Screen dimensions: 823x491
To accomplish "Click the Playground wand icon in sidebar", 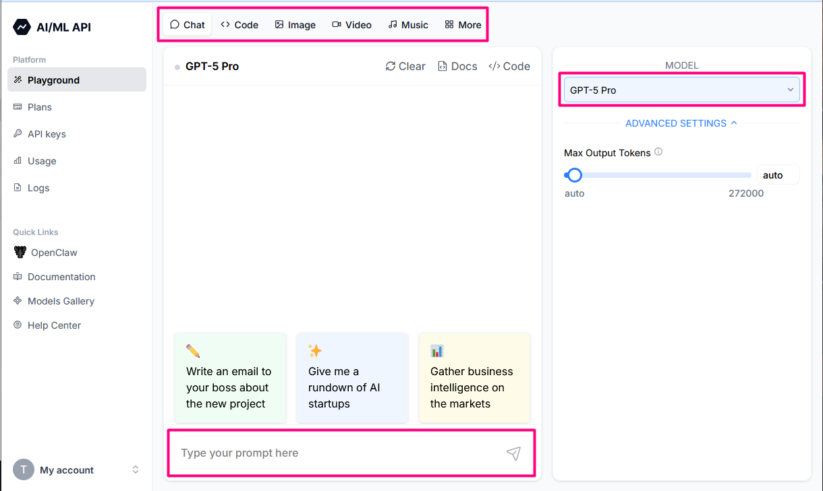I will [x=18, y=80].
